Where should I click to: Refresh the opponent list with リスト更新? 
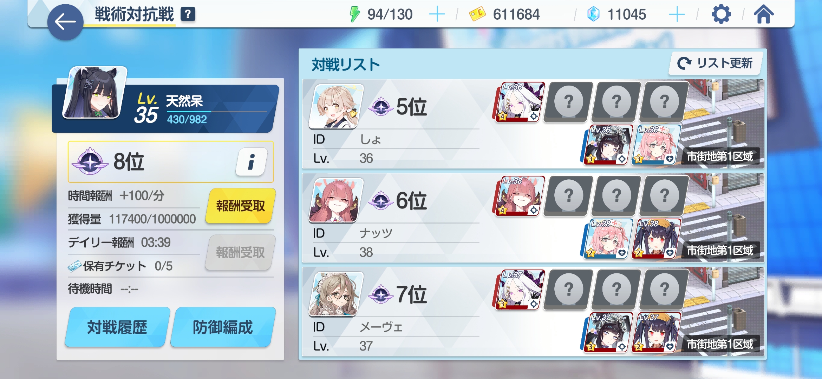tap(716, 63)
